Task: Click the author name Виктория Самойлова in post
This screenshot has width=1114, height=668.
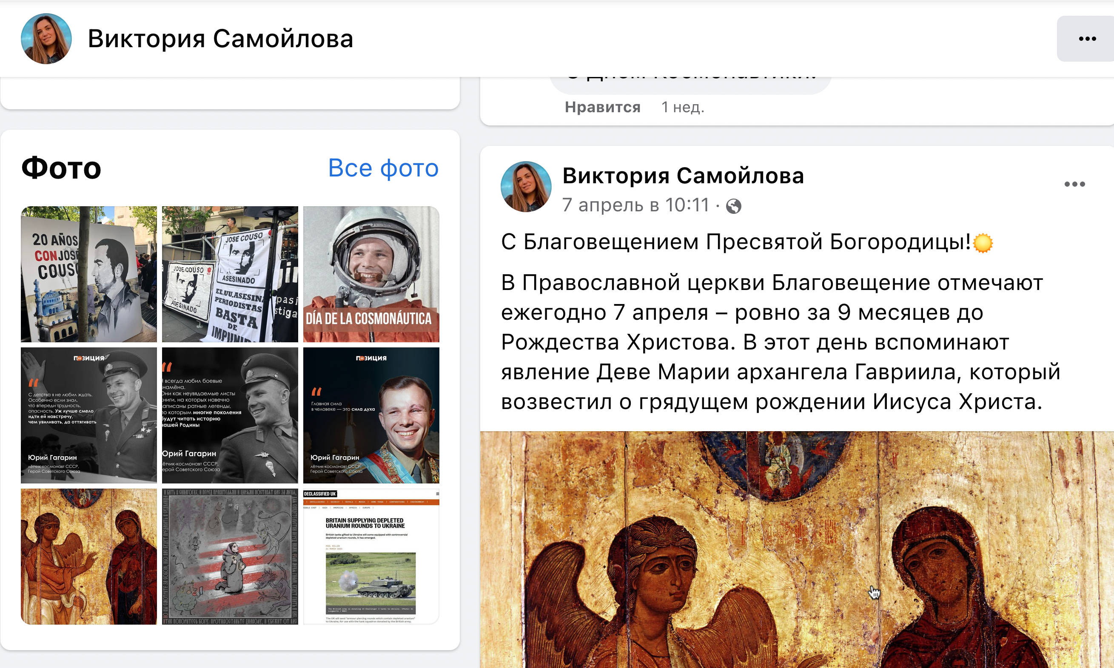Action: [683, 176]
